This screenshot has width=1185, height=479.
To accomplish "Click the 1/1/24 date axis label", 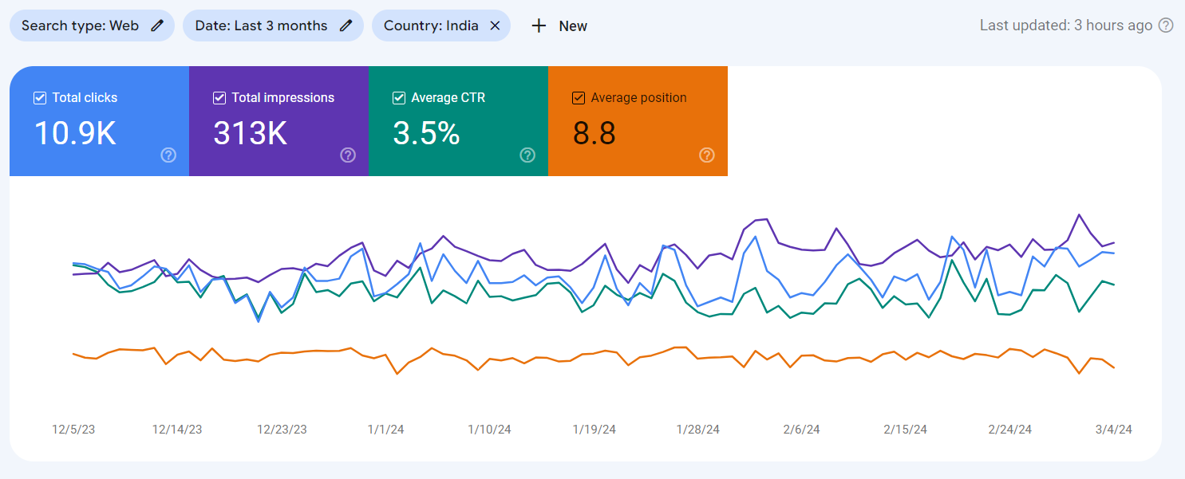I will pos(385,430).
